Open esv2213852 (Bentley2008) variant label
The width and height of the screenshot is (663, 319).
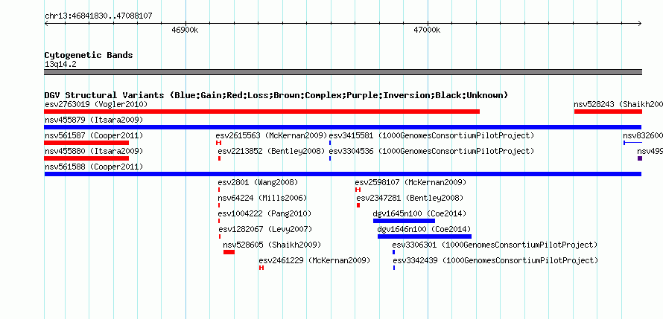pyautogui.click(x=271, y=151)
